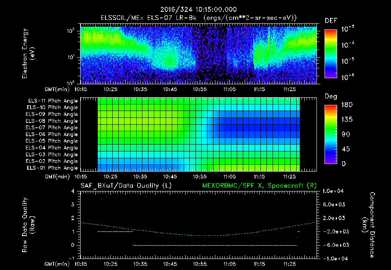Image resolution: width=391 pixels, height=270 pixels.
Task: Click GMT(min) label under the bottom panel
Action: coord(57,264)
